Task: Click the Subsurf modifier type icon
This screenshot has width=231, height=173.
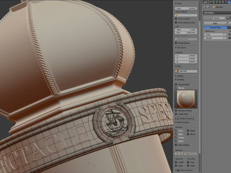Action: point(210,18)
